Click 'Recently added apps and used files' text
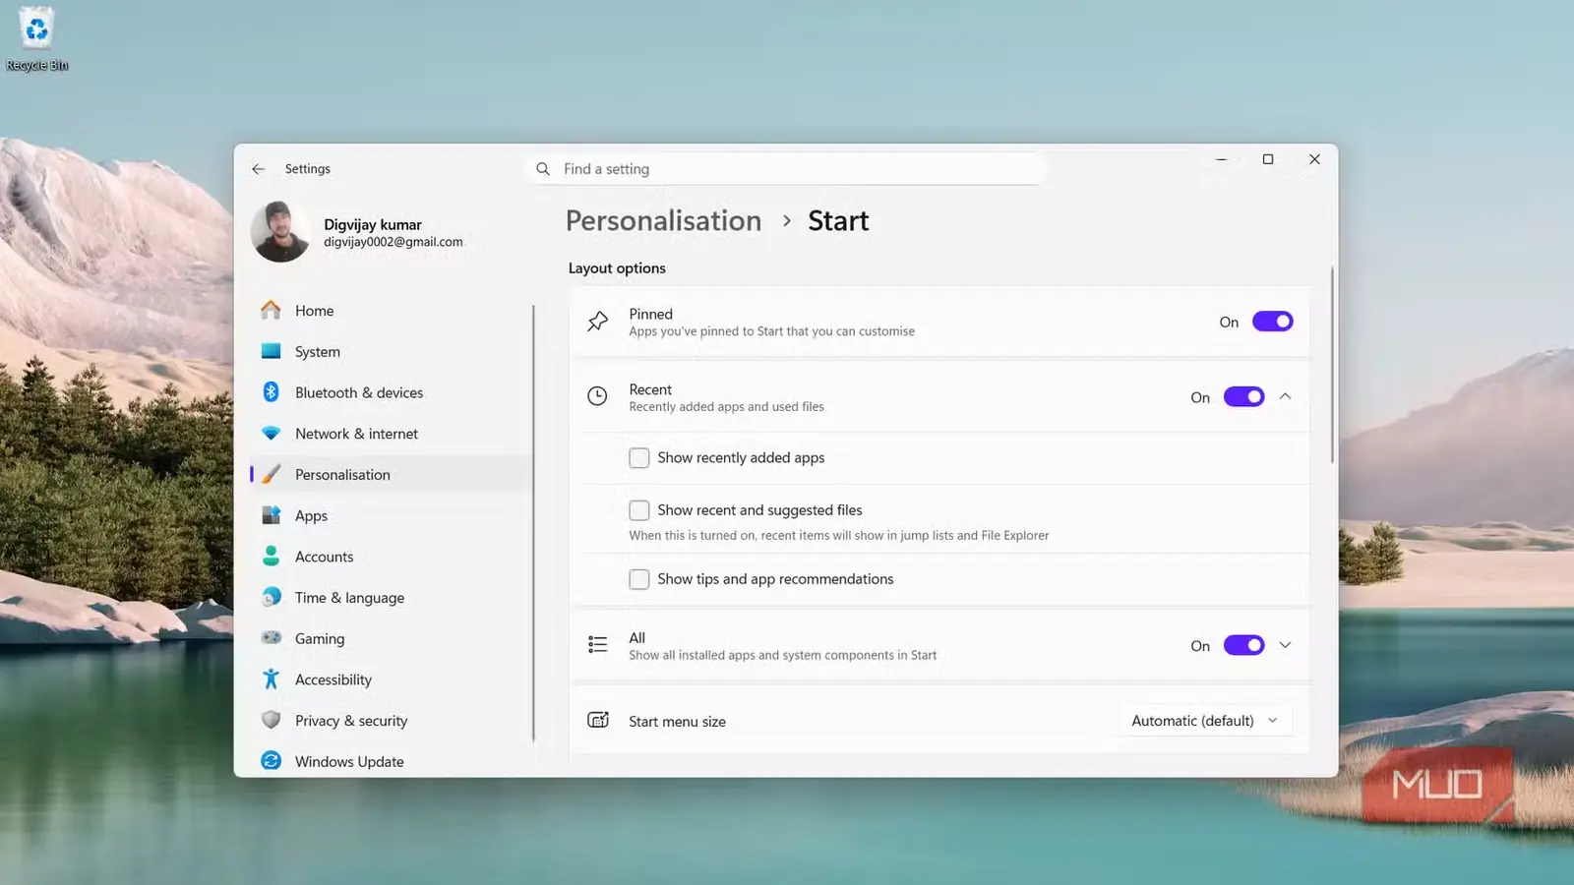Viewport: 1574px width, 885px height. pyautogui.click(x=726, y=407)
